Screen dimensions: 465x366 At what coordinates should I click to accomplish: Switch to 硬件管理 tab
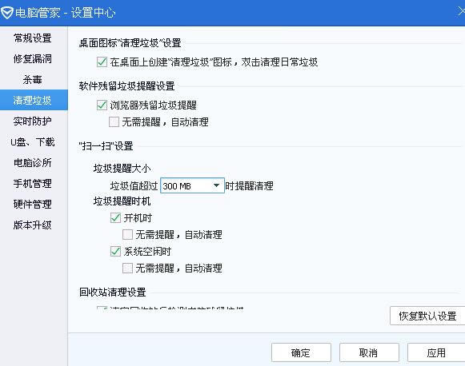(33, 205)
